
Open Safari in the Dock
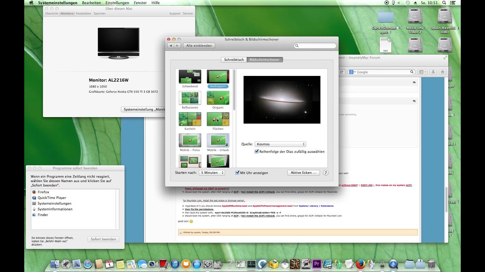[x=88, y=264]
